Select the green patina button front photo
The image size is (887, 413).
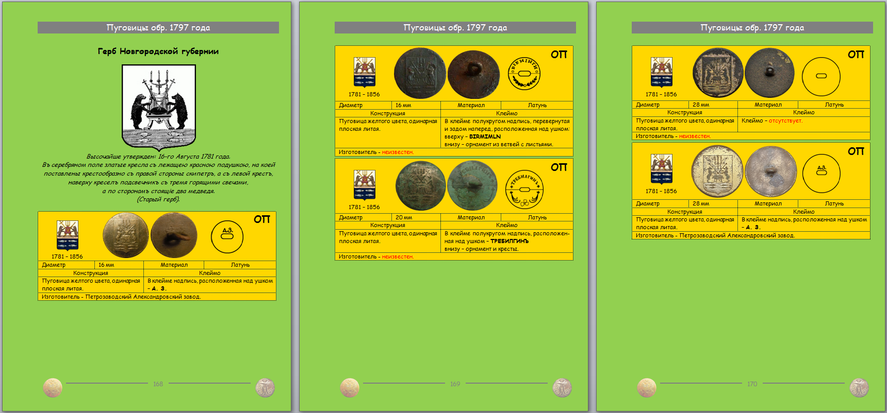(420, 186)
